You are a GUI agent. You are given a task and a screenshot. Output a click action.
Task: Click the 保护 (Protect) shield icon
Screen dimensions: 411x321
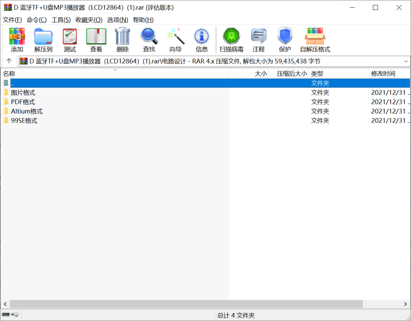tap(285, 37)
